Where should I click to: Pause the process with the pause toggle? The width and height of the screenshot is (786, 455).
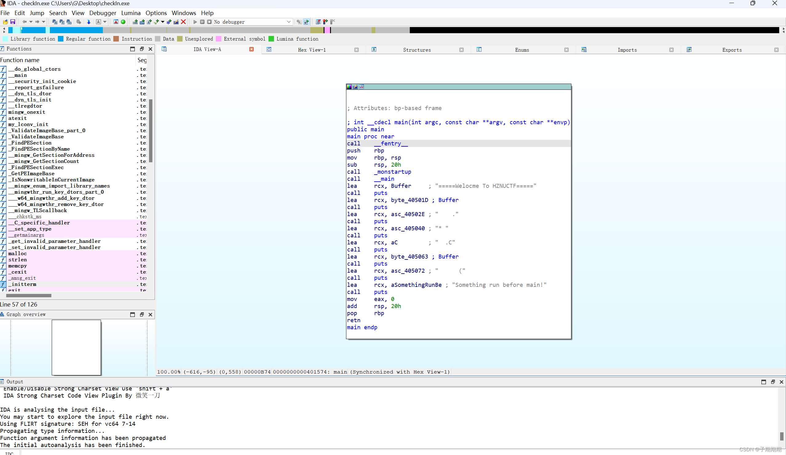(x=202, y=22)
